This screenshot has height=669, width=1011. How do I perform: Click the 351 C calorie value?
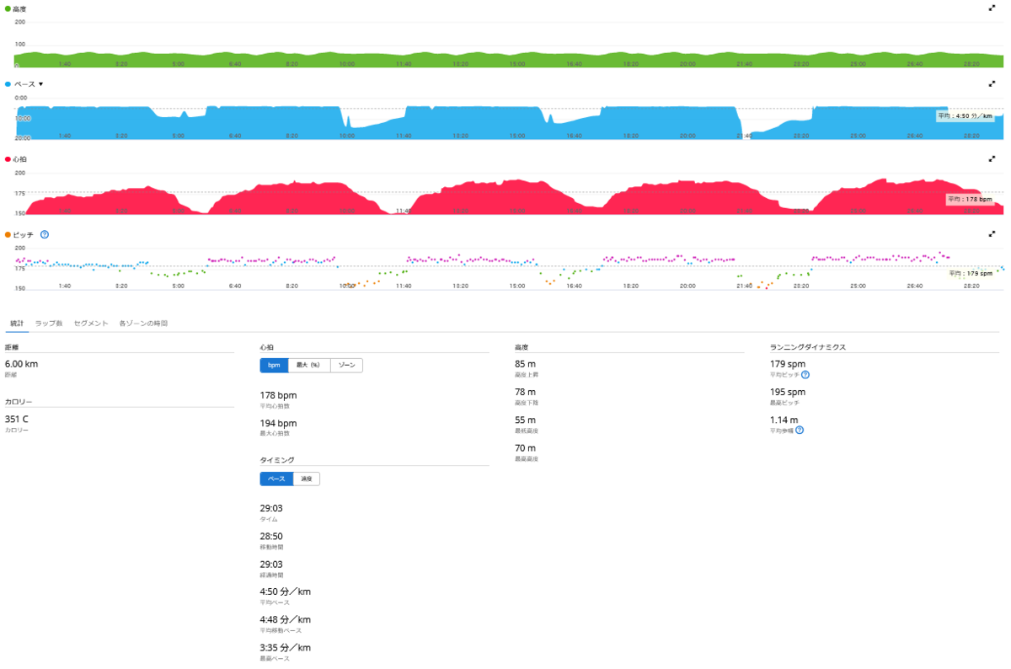(x=17, y=419)
